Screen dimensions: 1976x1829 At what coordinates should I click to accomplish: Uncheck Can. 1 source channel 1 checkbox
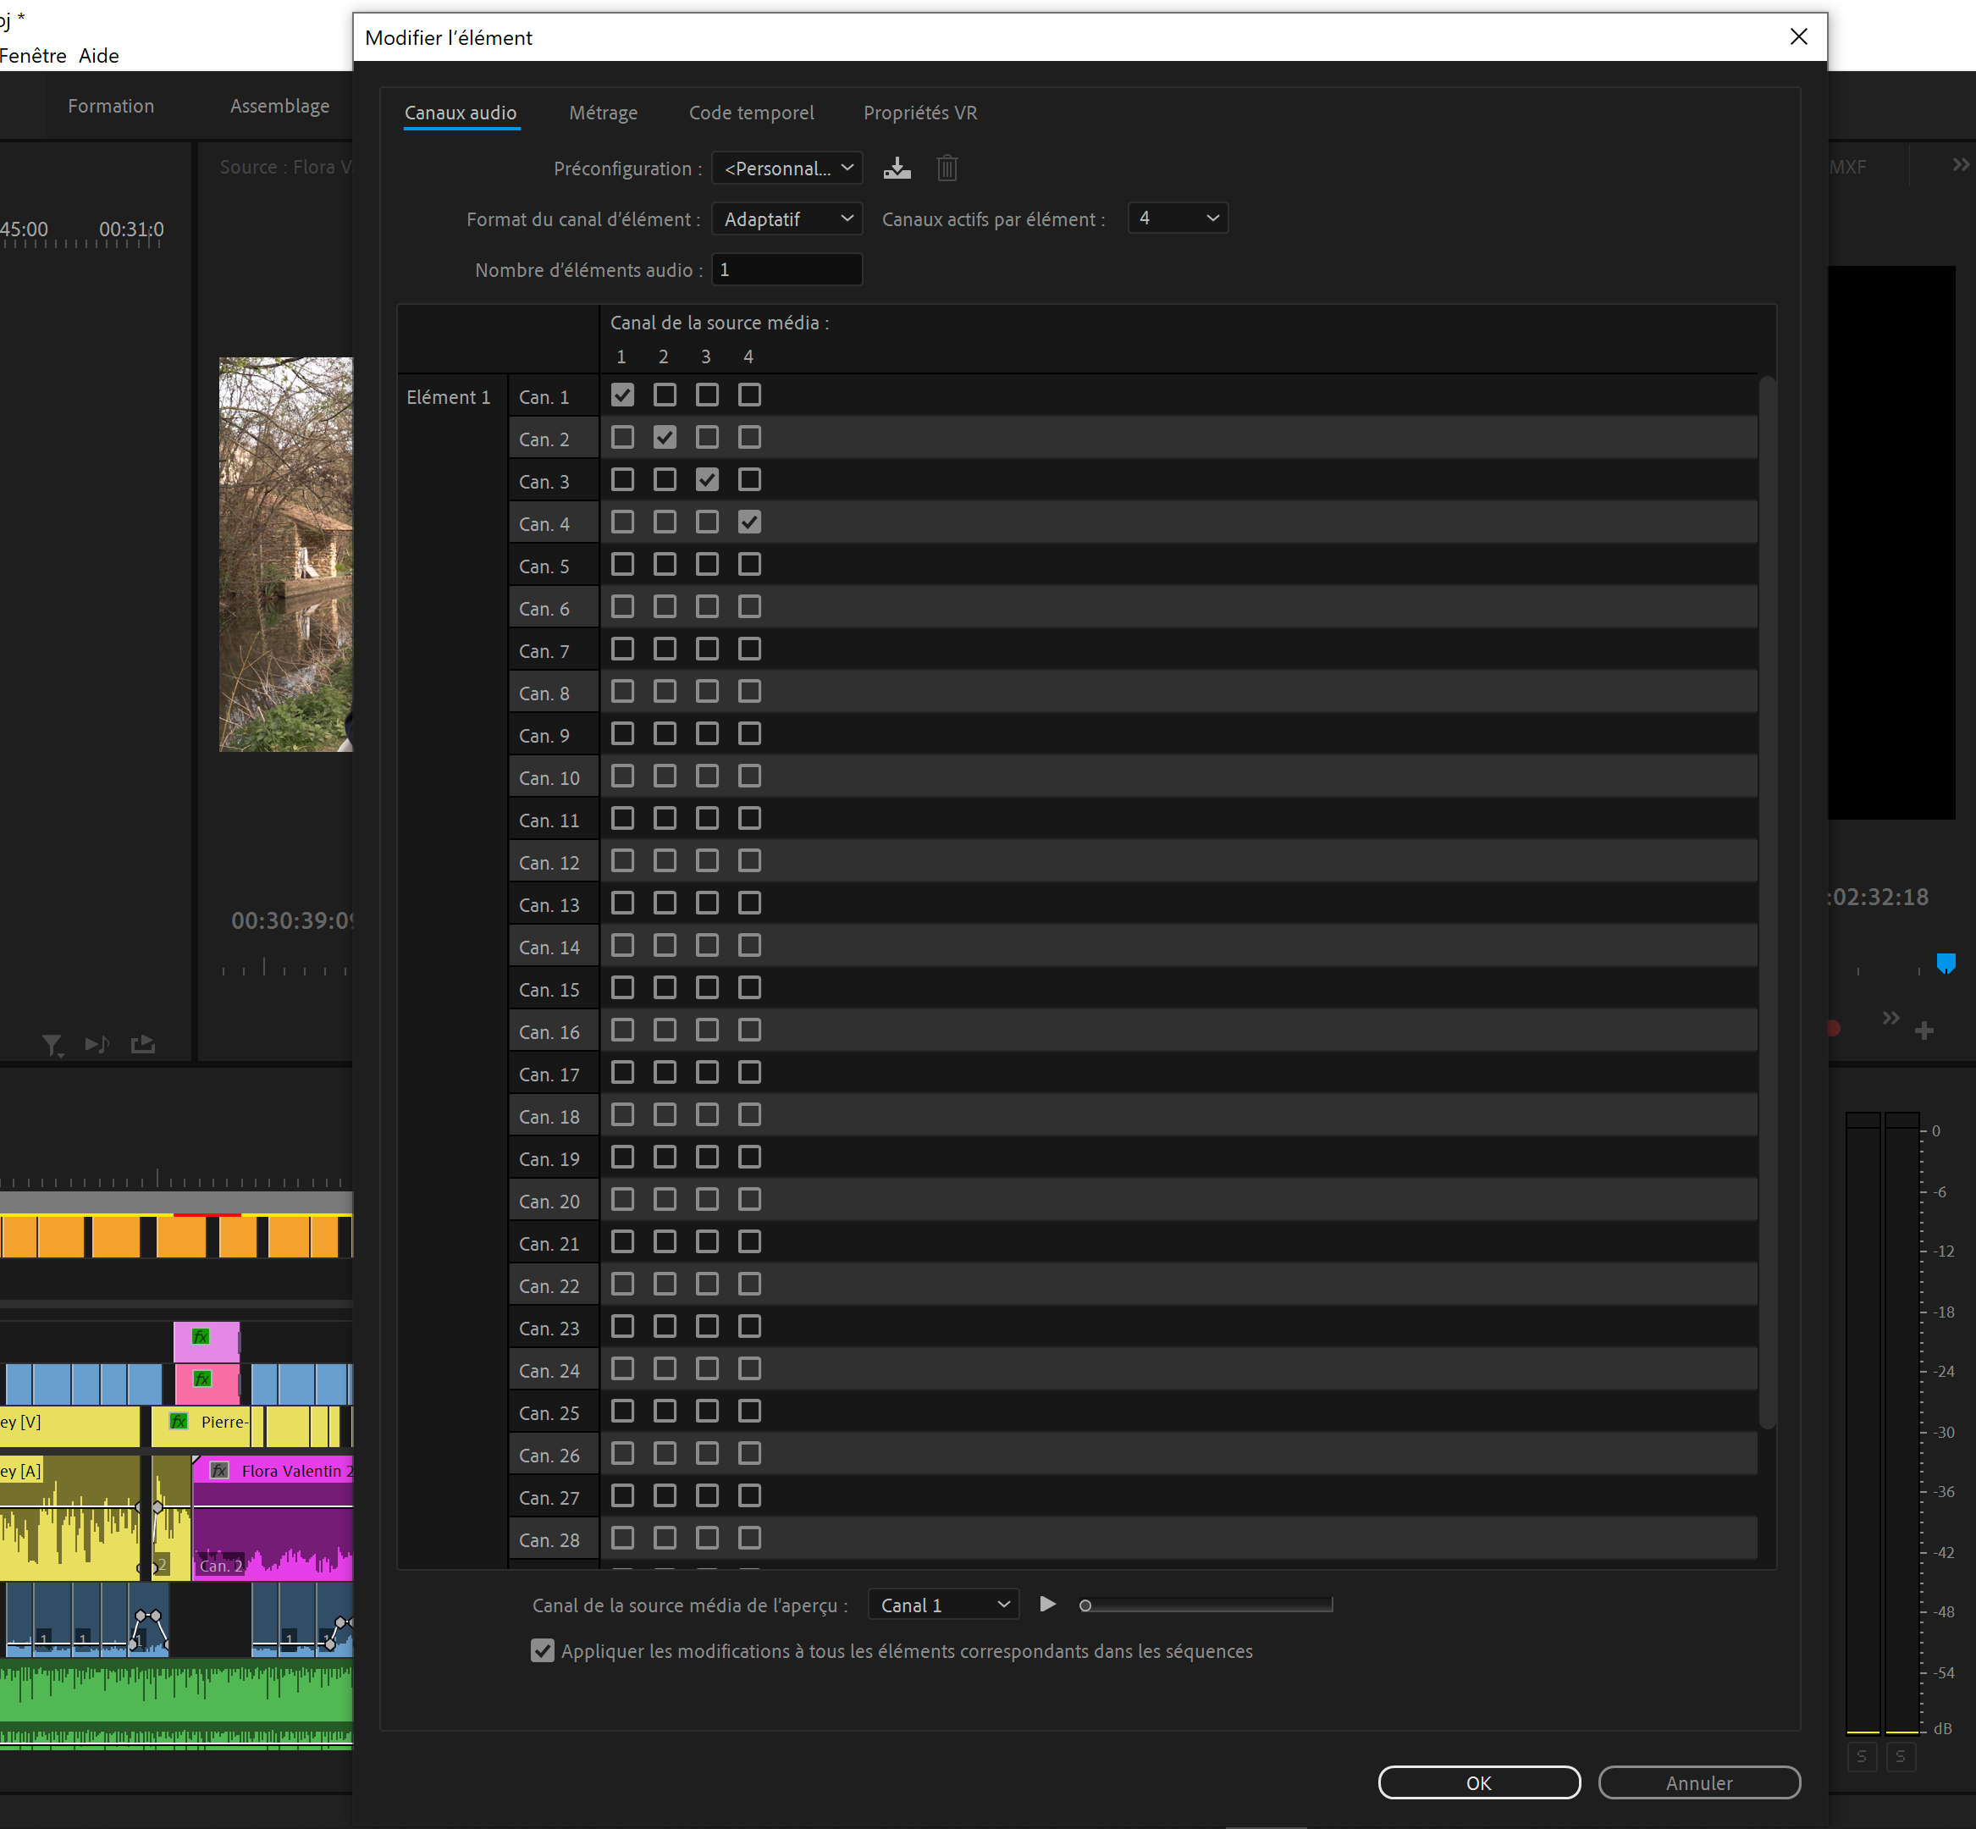click(622, 395)
